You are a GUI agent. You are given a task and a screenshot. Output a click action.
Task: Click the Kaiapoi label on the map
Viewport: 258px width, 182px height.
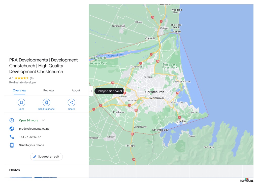click(164, 28)
